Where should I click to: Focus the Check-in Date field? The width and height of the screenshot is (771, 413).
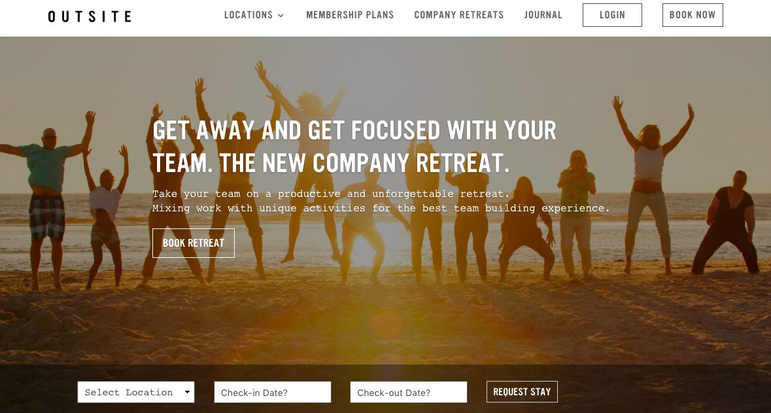point(273,392)
